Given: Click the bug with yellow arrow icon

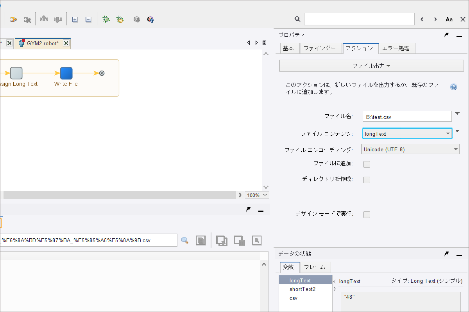Looking at the screenshot, I should point(120,19).
